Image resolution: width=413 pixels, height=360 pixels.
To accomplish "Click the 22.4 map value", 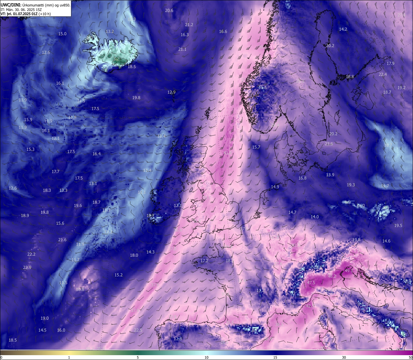I will coord(383,75).
